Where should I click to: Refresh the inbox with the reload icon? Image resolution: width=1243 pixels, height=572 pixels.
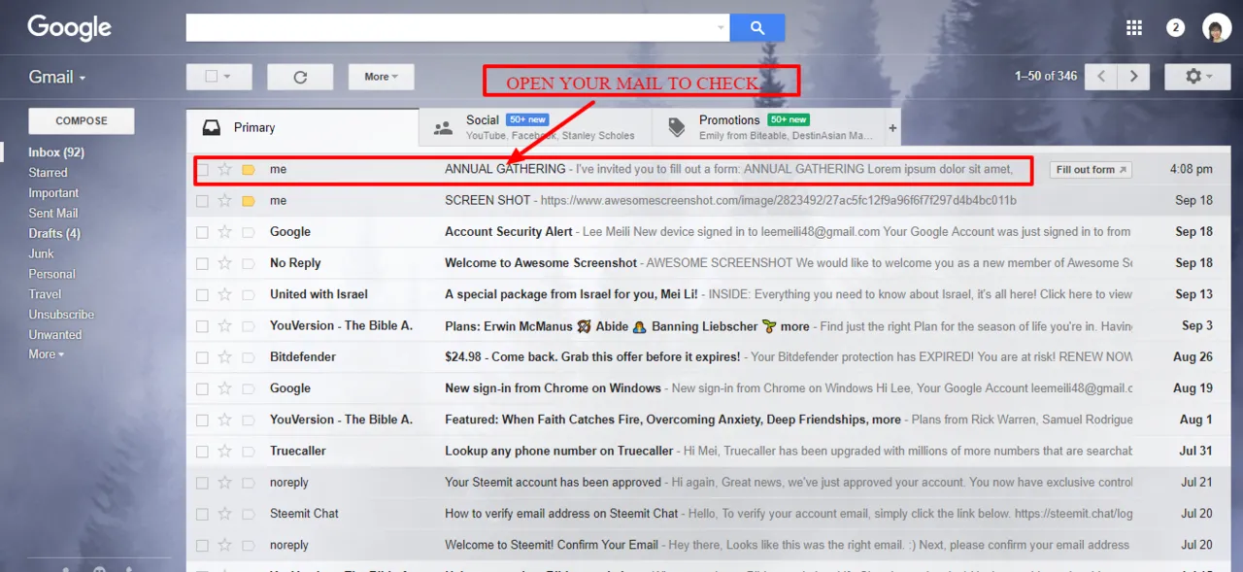pos(300,77)
